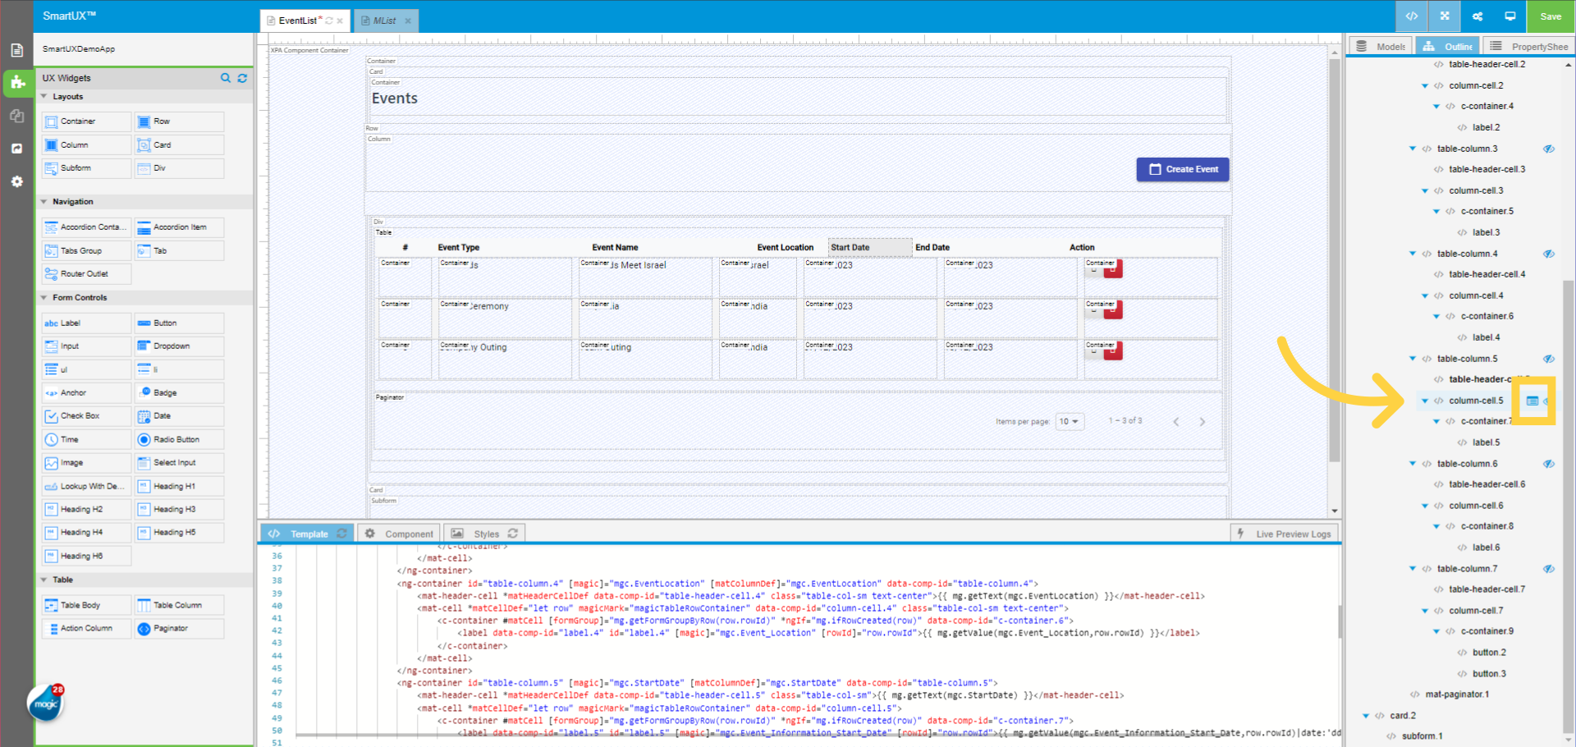Switch to the MList tab
This screenshot has height=747, width=1576.
tap(383, 21)
